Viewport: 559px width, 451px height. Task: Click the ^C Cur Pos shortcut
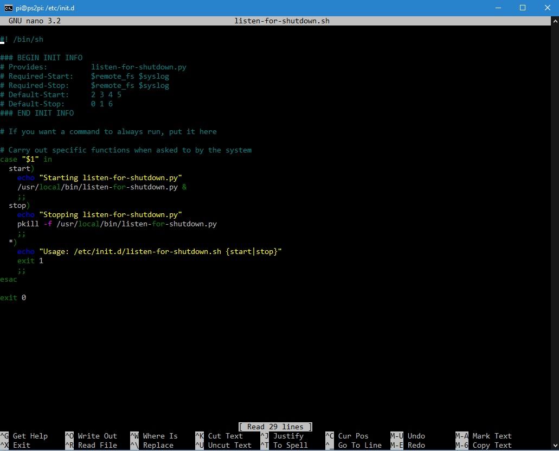[x=347, y=436]
